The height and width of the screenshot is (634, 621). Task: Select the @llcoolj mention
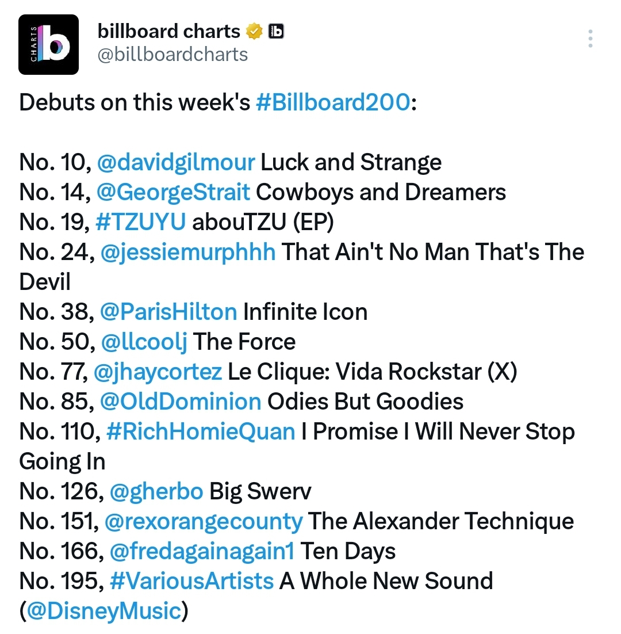pos(144,342)
